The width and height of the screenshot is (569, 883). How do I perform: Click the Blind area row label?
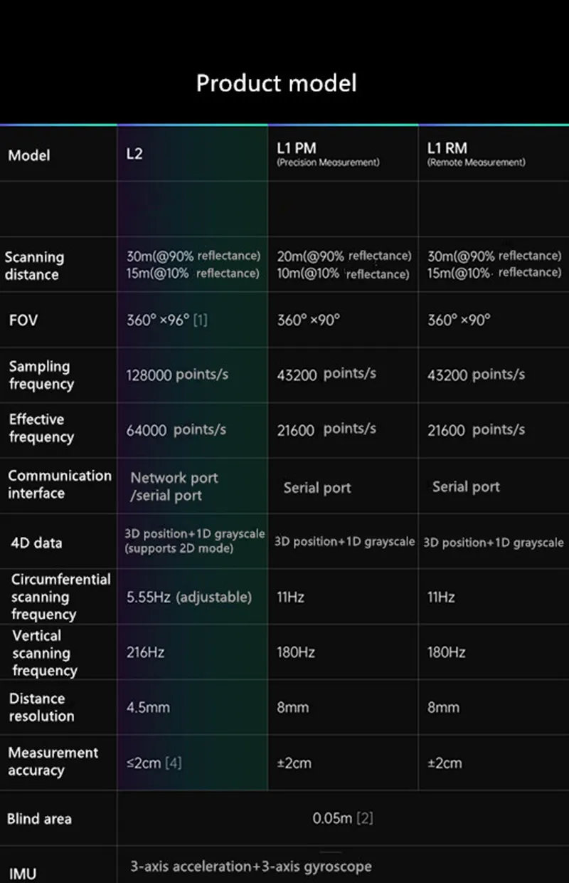[39, 819]
